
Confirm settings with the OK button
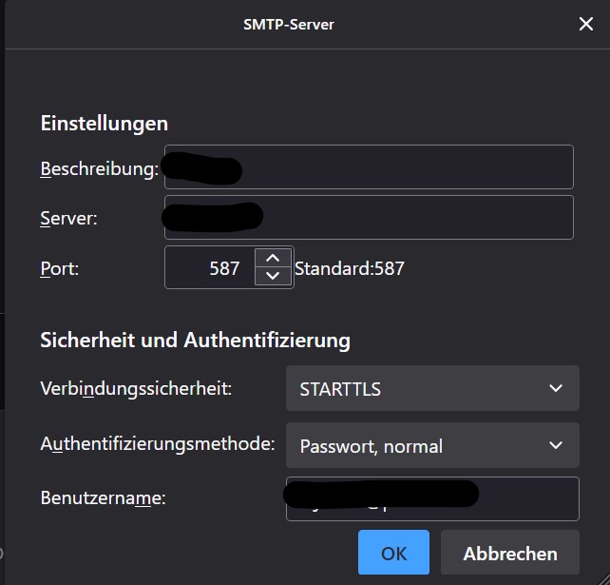393,553
